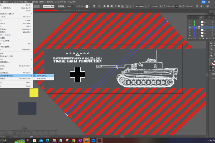
Task: Click the graphic style white swatch
Action: [x=87, y=6]
